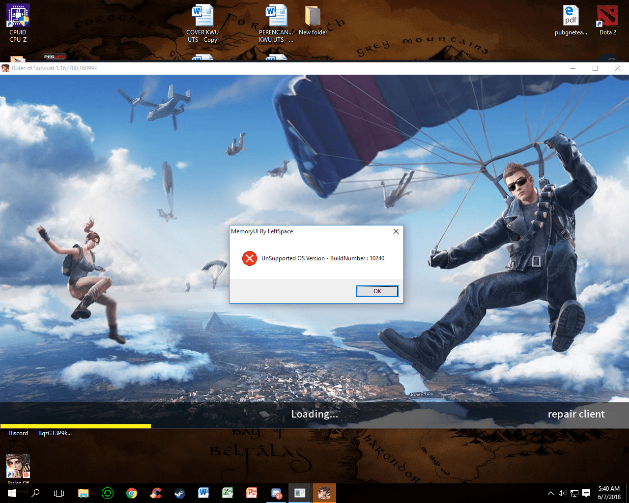Switch to Rules of Survival taskbar icon
Image resolution: width=629 pixels, height=503 pixels.
324,493
